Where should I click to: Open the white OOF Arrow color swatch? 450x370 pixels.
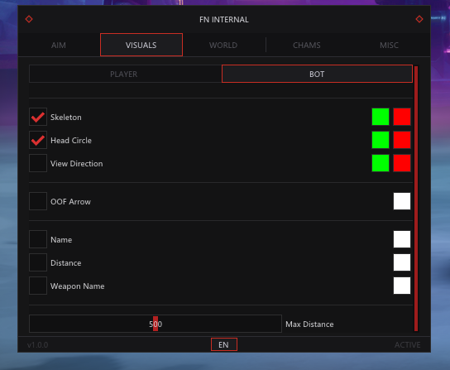pos(402,201)
